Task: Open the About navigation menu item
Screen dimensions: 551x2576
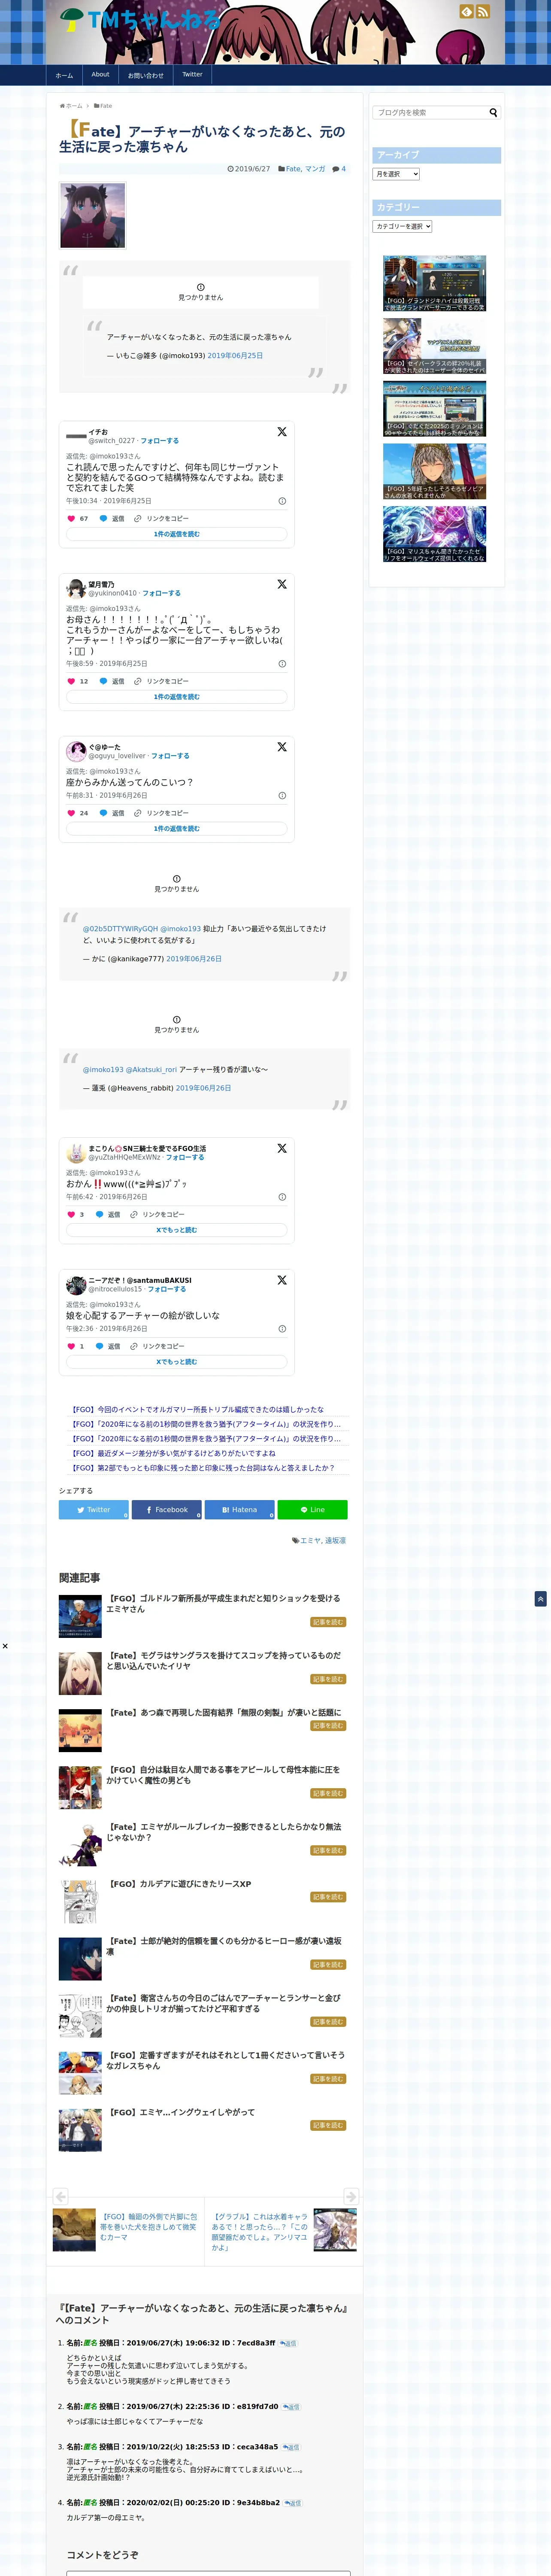Action: pos(100,75)
